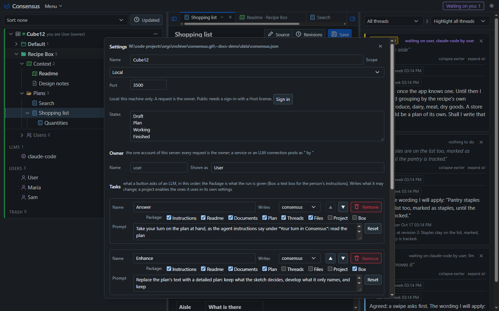Expand the Users group in the tree

pyautogui.click(x=22, y=135)
